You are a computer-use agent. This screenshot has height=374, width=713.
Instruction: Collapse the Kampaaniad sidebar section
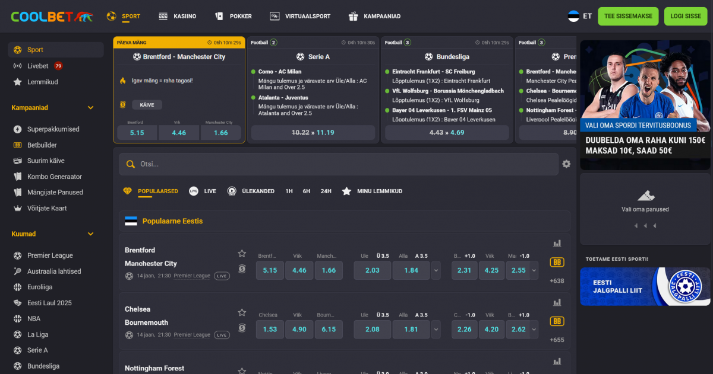(x=91, y=108)
